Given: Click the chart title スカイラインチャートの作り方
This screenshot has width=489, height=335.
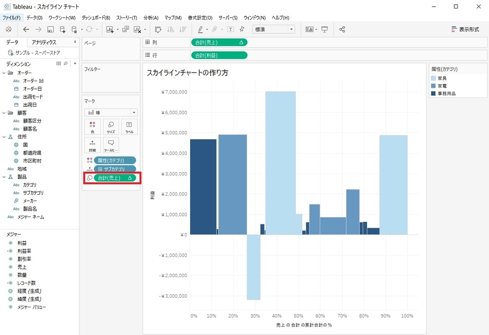Looking at the screenshot, I should (187, 73).
